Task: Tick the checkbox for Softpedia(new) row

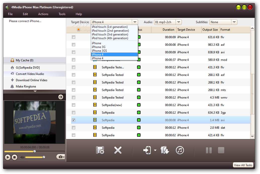Action: pos(73,105)
